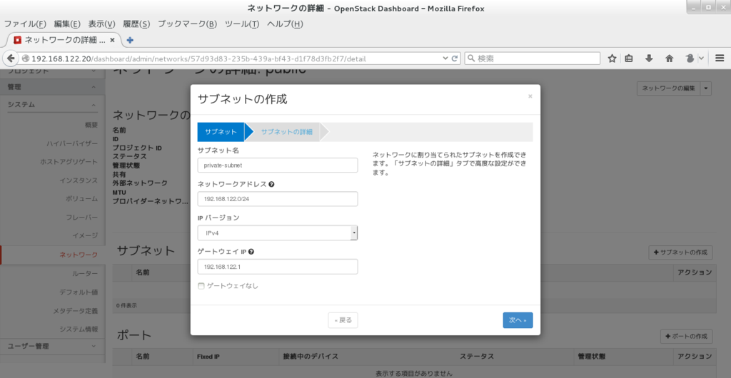731x378 pixels.
Task: Open ハイパーバイザー in the sidebar
Action: coord(72,143)
